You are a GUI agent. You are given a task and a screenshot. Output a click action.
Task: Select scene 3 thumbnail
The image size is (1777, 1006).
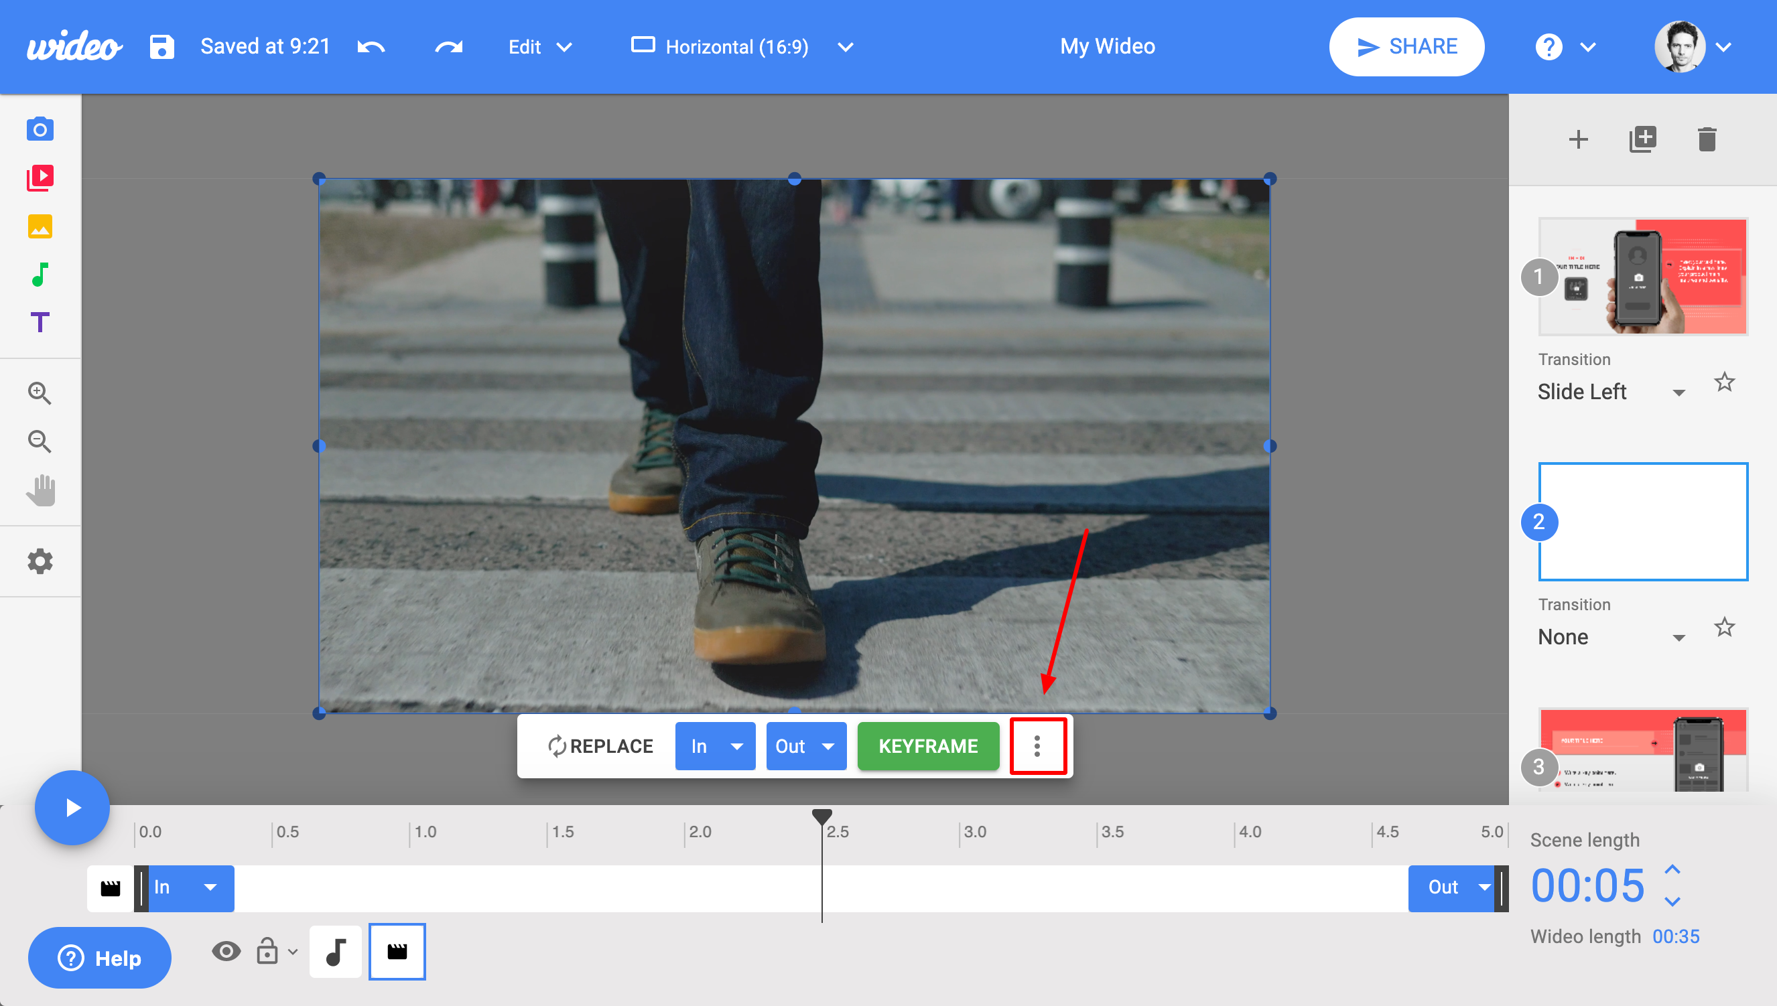tap(1643, 750)
